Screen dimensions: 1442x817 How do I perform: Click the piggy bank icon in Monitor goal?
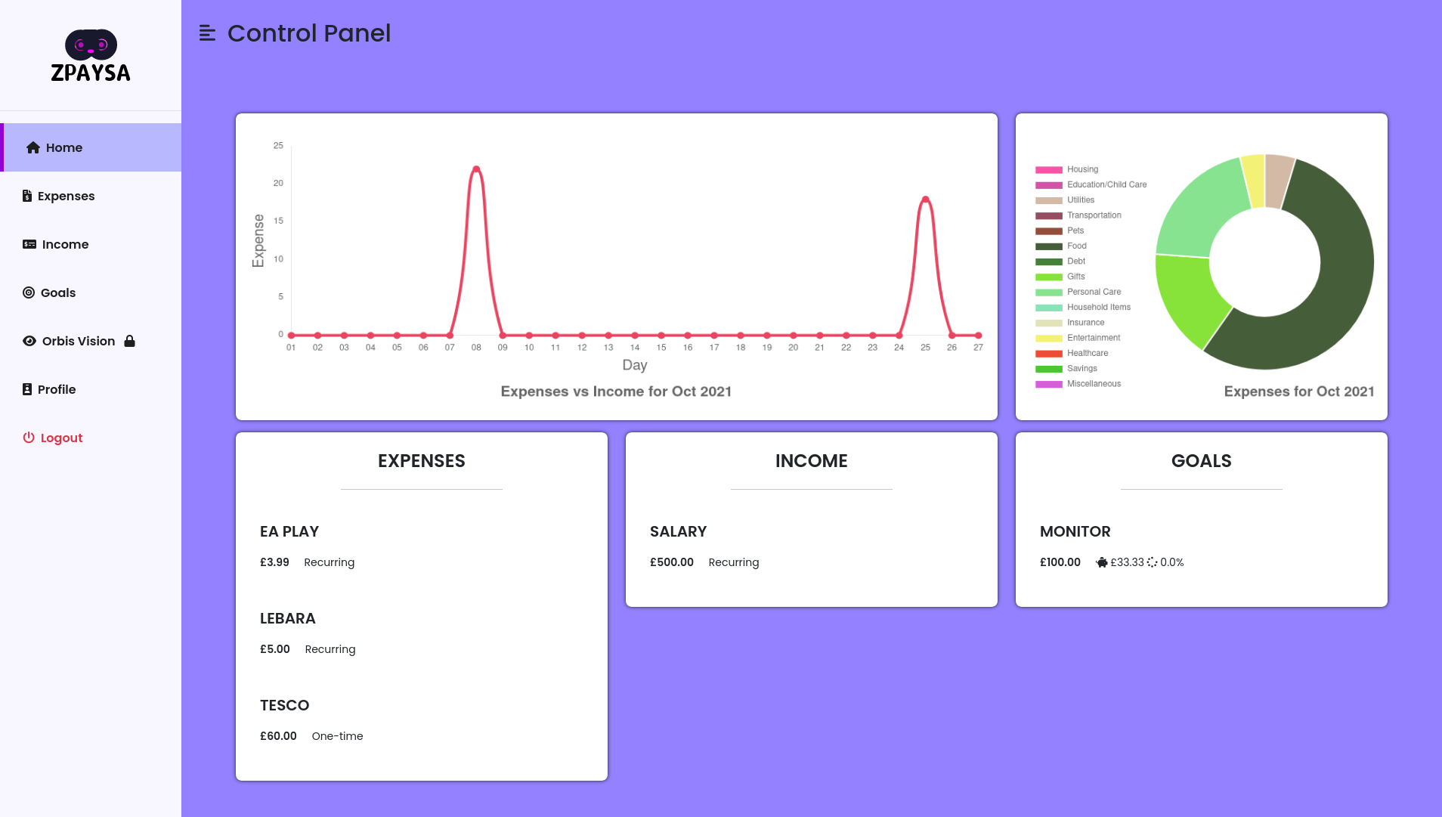click(x=1102, y=562)
